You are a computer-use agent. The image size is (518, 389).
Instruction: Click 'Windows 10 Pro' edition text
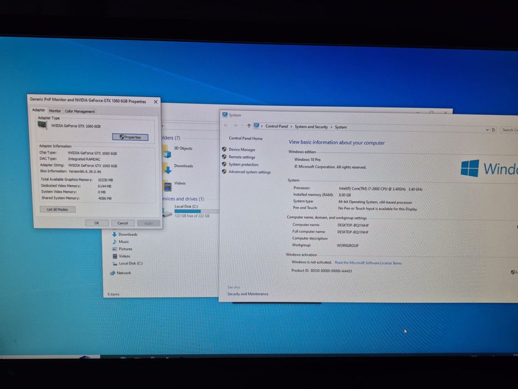click(x=307, y=159)
